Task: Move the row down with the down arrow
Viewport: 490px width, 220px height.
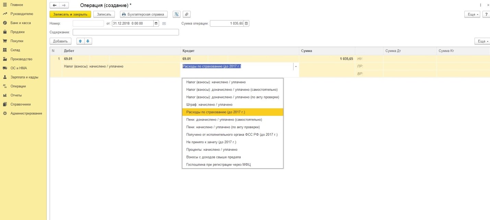Action: pos(88,41)
